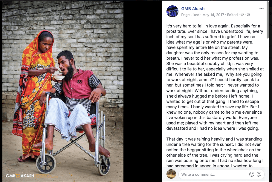
Task: View edit history clock icon
Action: tap(242, 15)
